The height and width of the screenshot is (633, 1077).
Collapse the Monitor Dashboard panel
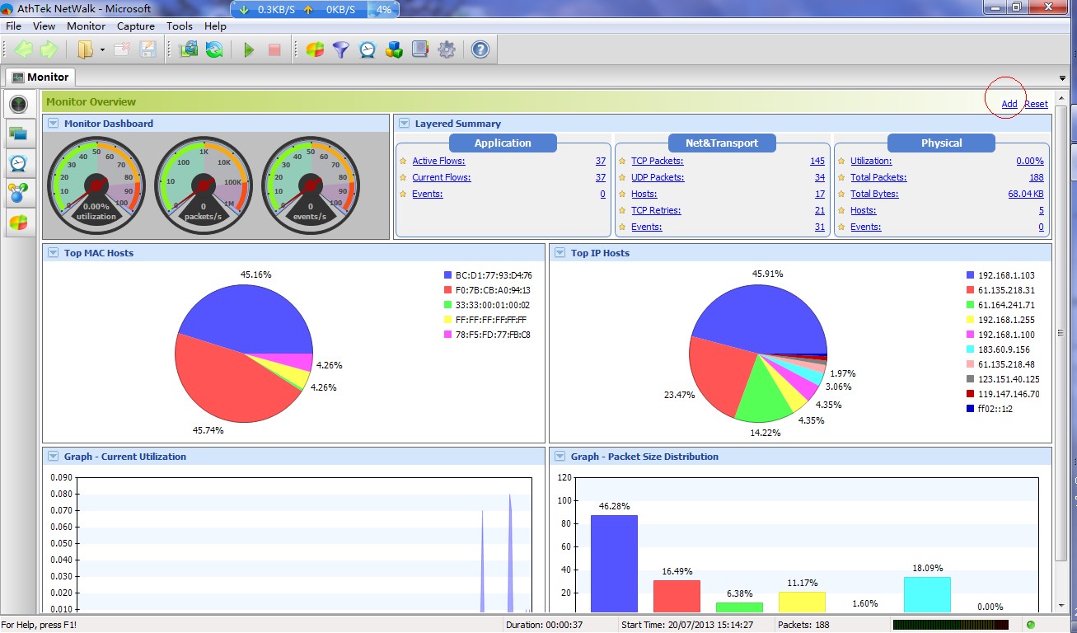coord(53,124)
